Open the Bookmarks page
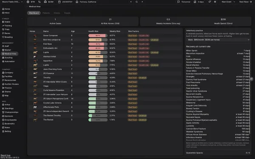The image size is (255, 159). [x=8, y=124]
